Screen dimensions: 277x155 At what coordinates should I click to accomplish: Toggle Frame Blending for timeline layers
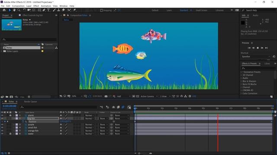(118, 107)
